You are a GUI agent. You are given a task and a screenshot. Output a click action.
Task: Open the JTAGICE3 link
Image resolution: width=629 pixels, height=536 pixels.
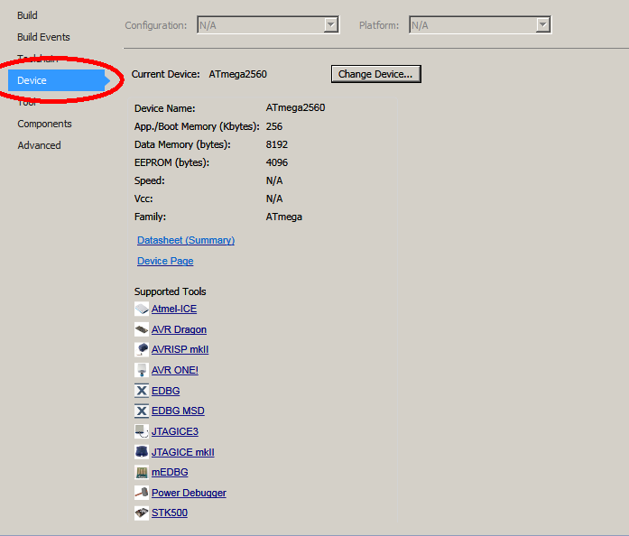point(175,431)
